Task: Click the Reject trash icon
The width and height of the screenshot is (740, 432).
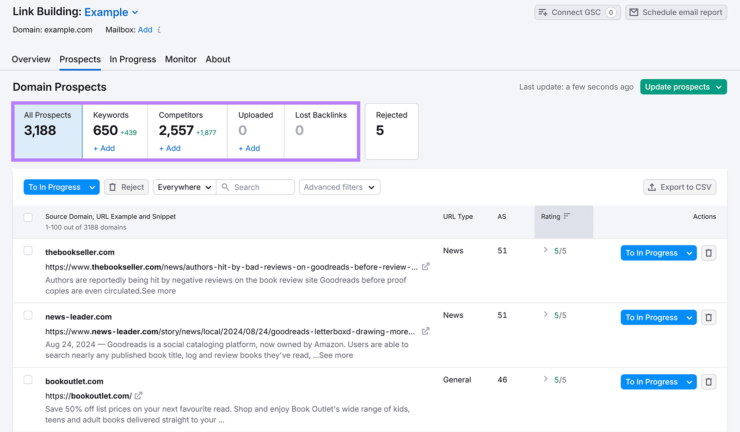Action: [113, 187]
